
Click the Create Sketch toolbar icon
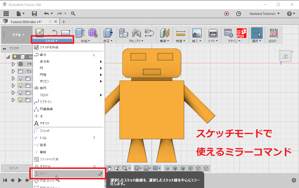pyautogui.click(x=40, y=33)
